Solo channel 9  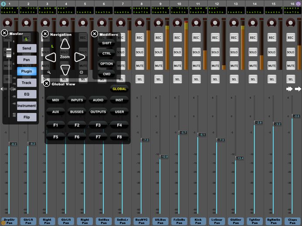click(159, 52)
